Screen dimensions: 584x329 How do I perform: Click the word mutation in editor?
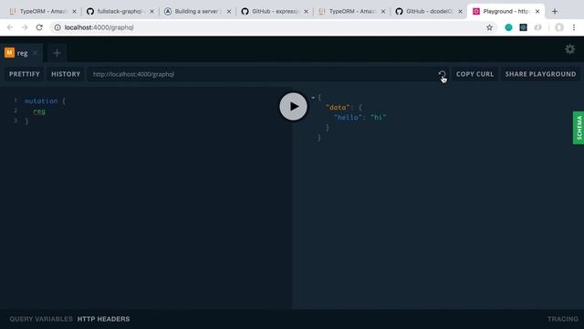pyautogui.click(x=41, y=101)
